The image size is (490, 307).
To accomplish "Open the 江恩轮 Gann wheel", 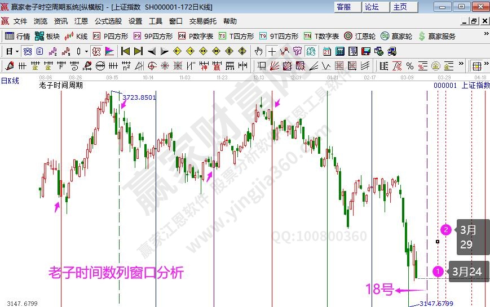I will pos(360,36).
